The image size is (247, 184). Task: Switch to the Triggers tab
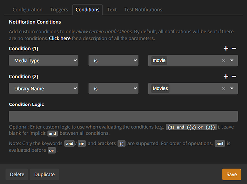59,10
